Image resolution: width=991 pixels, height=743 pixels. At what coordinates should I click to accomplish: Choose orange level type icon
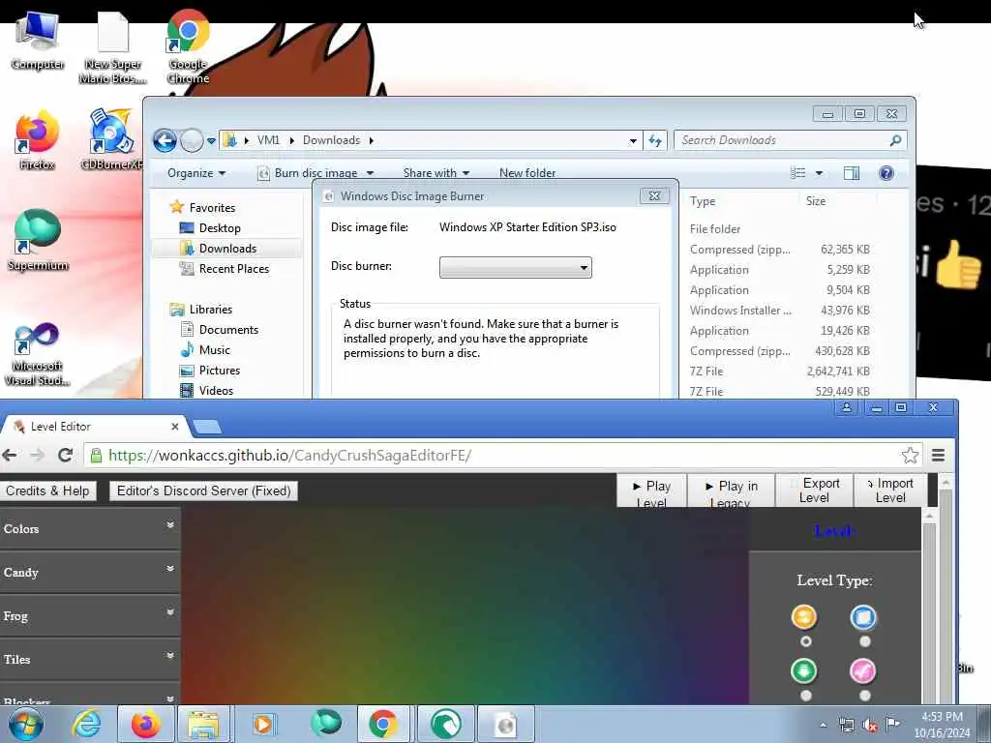point(804,616)
